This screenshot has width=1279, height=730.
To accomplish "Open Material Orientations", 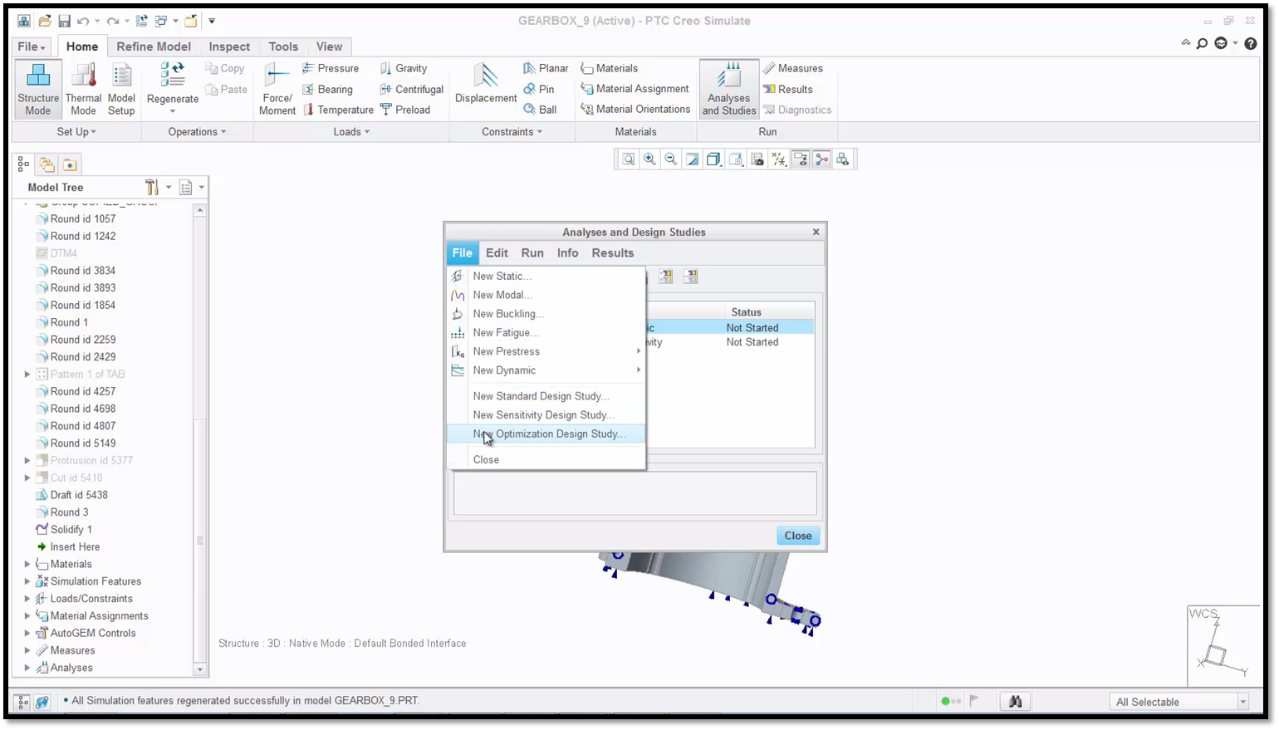I will point(635,110).
